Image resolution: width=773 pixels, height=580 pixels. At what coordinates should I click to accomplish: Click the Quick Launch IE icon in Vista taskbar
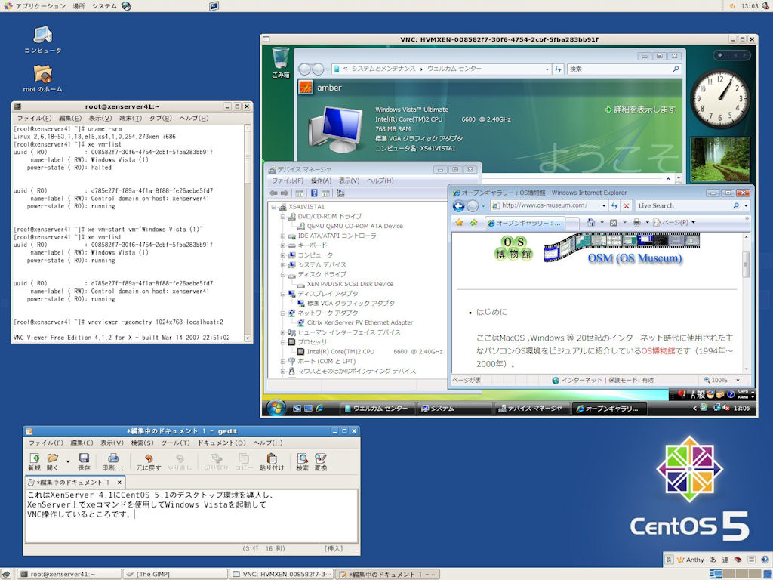click(319, 409)
